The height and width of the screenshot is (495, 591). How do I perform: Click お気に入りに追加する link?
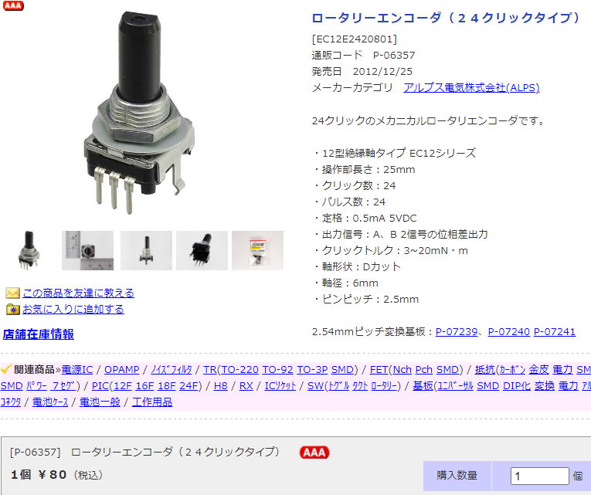coord(73,310)
